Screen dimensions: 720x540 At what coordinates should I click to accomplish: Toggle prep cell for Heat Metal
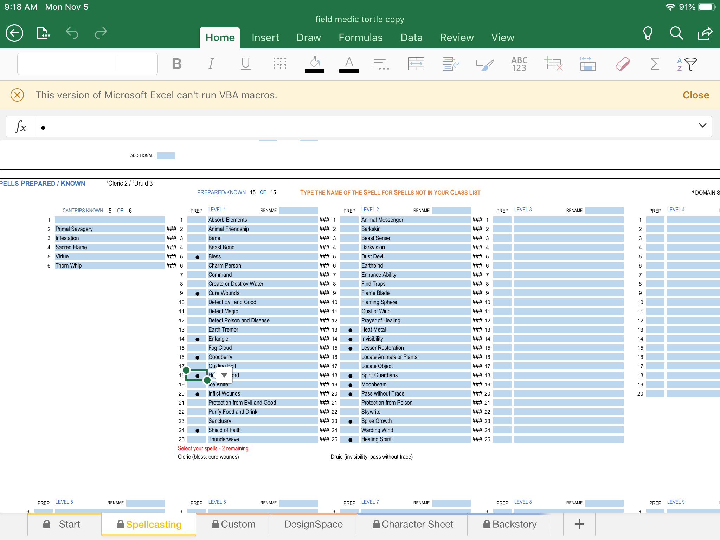[x=350, y=330]
